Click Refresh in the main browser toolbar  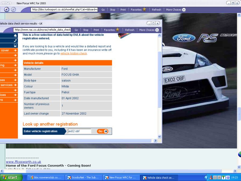click(156, 10)
